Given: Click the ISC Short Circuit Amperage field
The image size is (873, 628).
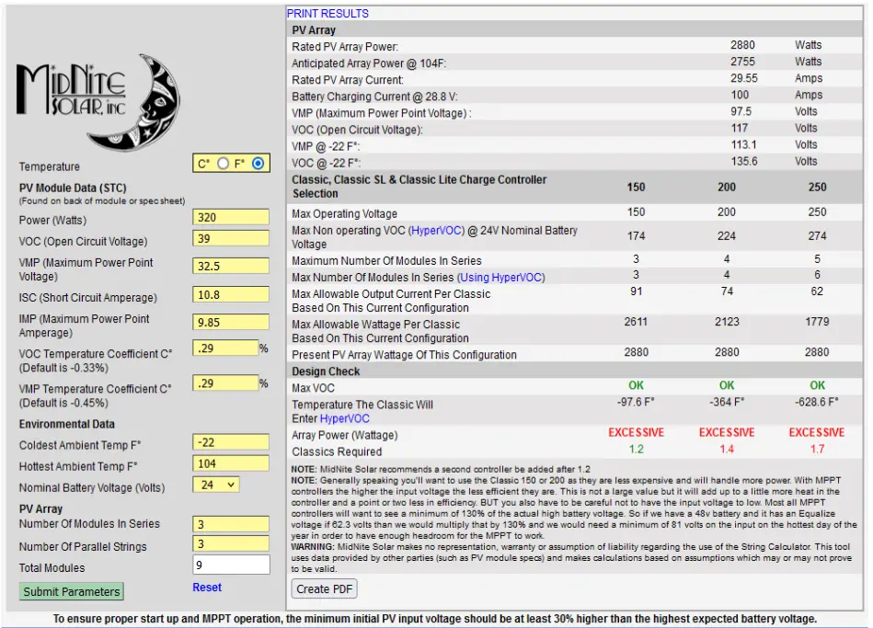Looking at the screenshot, I should coord(231,295).
